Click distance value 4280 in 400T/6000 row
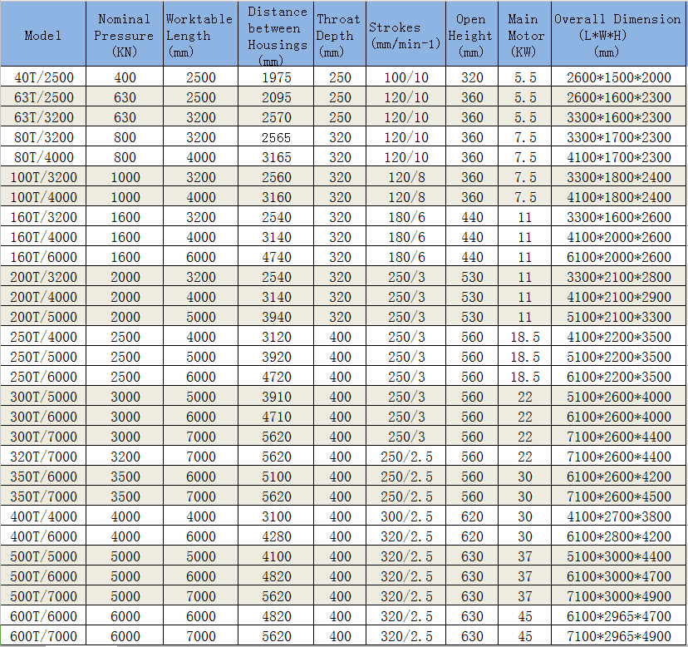The width and height of the screenshot is (688, 647). click(x=277, y=536)
